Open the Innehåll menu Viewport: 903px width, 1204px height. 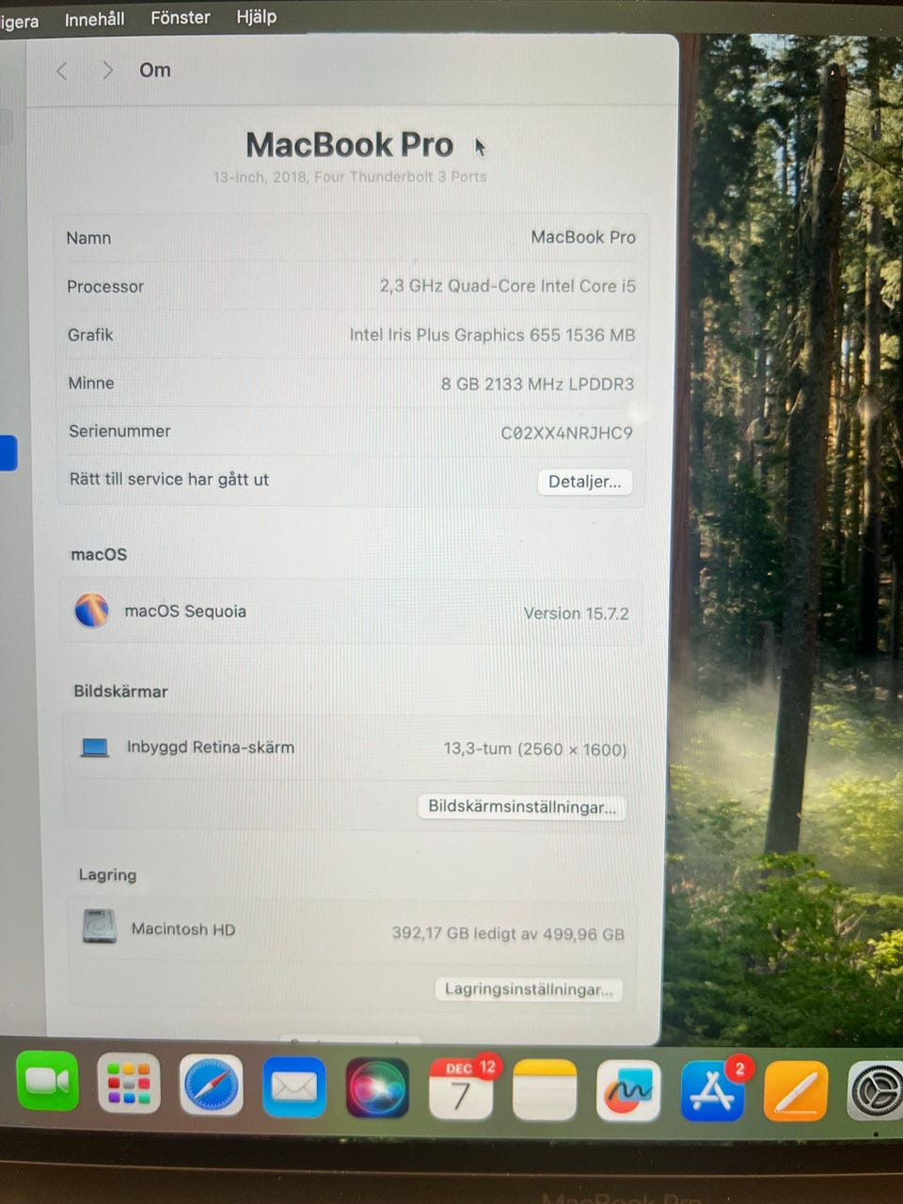click(x=94, y=19)
